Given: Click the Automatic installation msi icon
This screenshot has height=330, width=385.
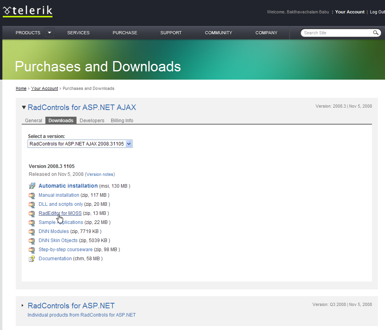Looking at the screenshot, I should tap(32, 186).
